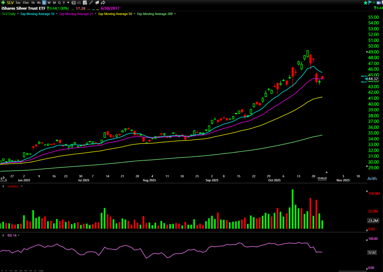Switch to the weekly W time frame
Screen dimensions: 383x272
tap(49, 3)
